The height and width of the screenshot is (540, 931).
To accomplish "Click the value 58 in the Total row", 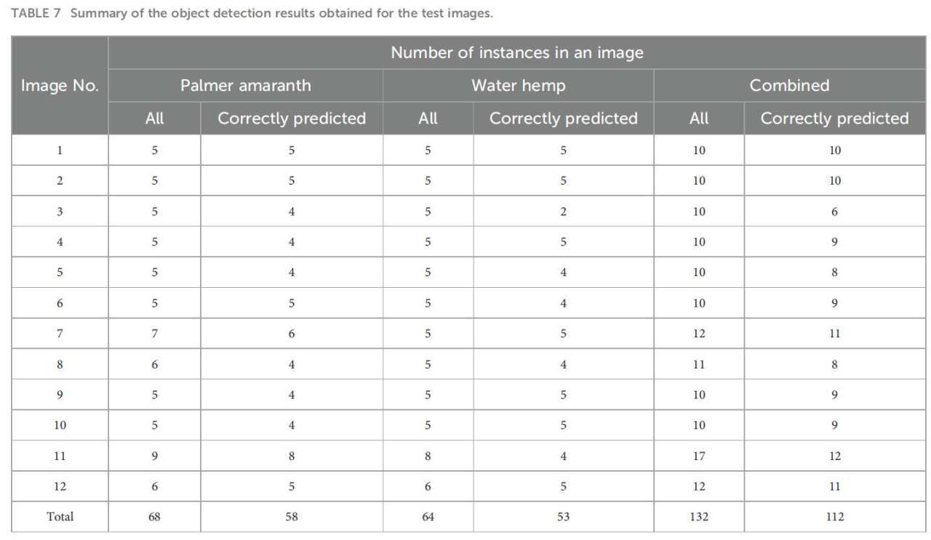I will click(x=291, y=517).
